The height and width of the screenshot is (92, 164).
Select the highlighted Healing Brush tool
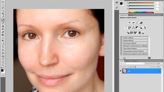(x=3, y=20)
